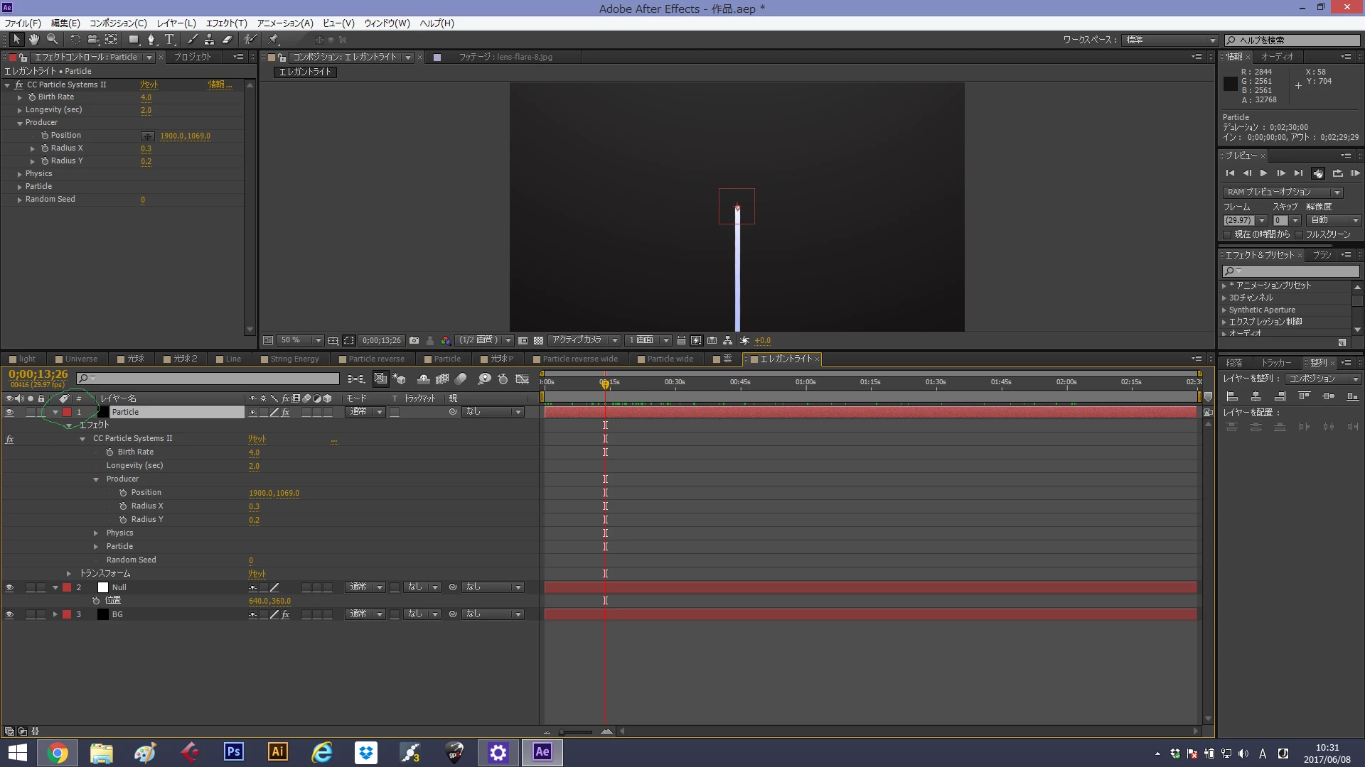The width and height of the screenshot is (1365, 767).
Task: Enable the フルスクリーン checkbox
Action: click(x=1299, y=235)
